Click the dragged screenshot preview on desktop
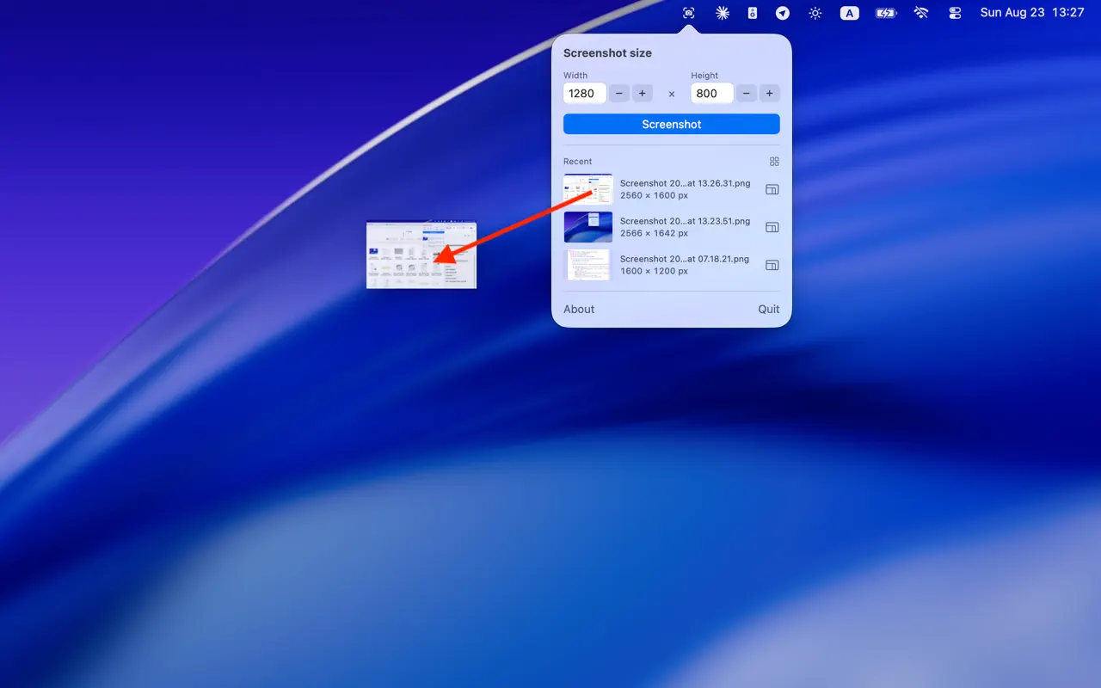 421,255
